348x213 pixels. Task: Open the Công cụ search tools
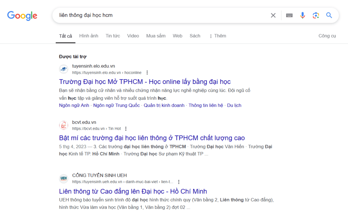[x=327, y=36]
